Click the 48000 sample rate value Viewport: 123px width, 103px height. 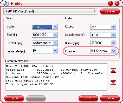coord(95,35)
